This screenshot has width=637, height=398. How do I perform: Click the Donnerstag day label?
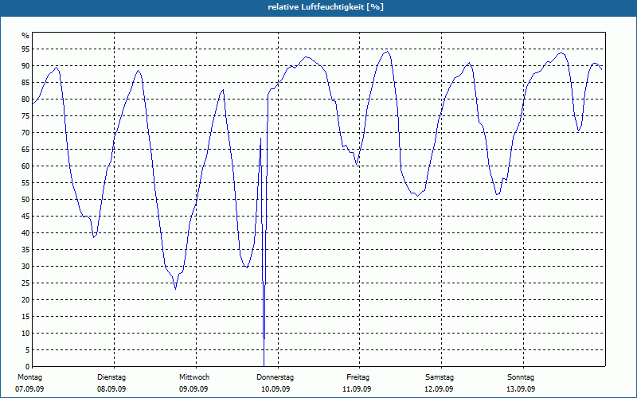point(275,377)
